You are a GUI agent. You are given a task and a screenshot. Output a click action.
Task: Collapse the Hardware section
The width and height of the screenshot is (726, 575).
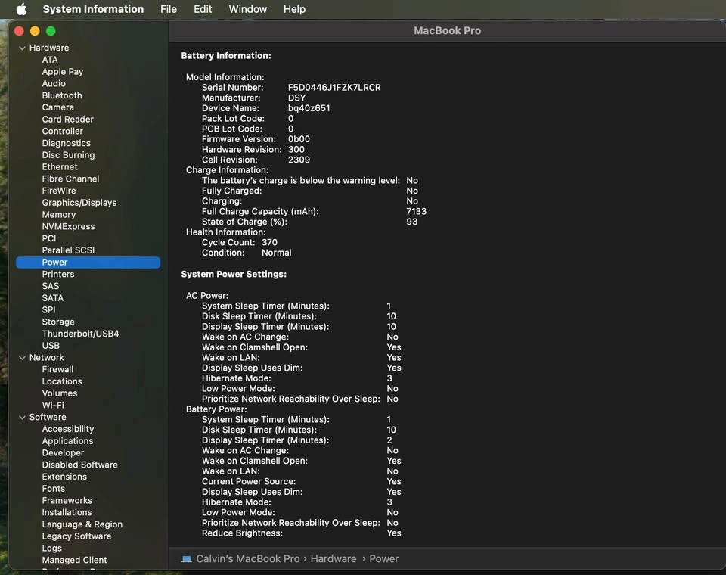(x=22, y=48)
